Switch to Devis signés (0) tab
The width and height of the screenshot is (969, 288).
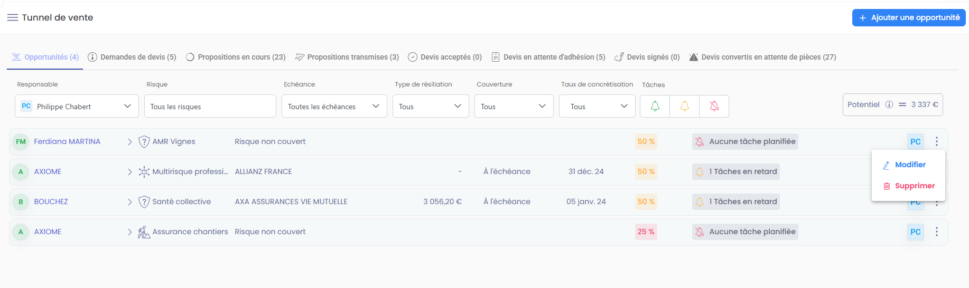tap(647, 57)
